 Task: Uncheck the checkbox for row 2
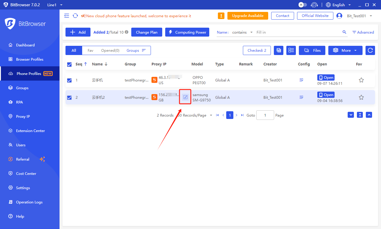(x=69, y=97)
